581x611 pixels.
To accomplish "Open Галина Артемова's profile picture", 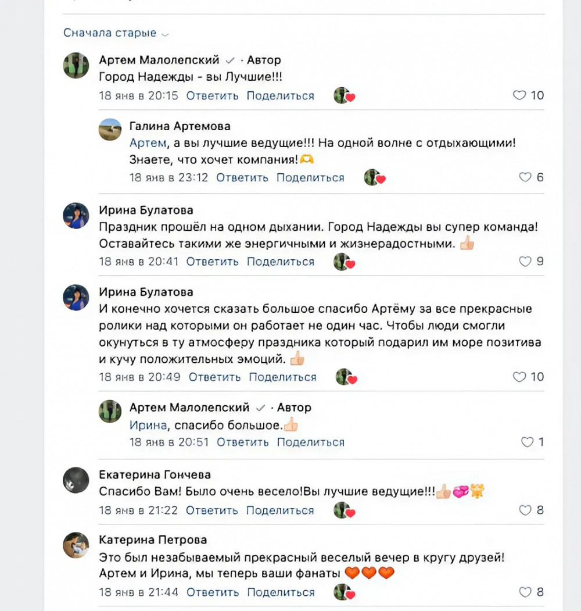I will point(110,130).
